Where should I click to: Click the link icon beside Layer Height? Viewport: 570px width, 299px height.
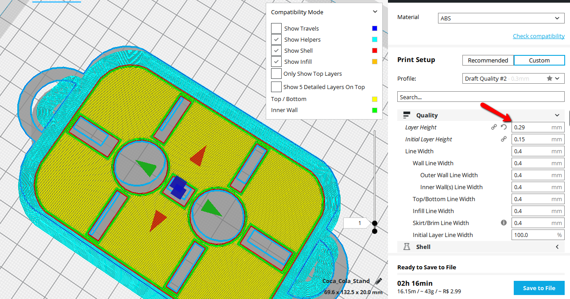coord(494,127)
